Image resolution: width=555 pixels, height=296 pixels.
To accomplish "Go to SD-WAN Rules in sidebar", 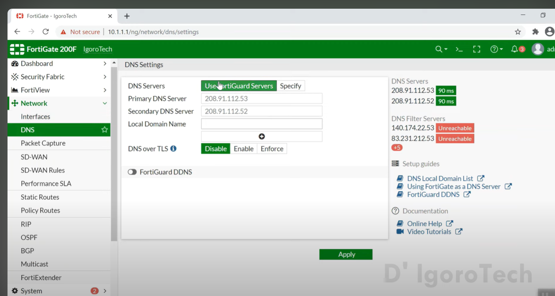I will 43,170.
